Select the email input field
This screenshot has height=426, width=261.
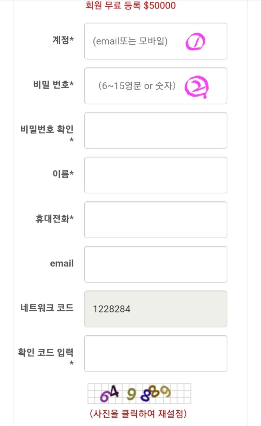coord(156,264)
